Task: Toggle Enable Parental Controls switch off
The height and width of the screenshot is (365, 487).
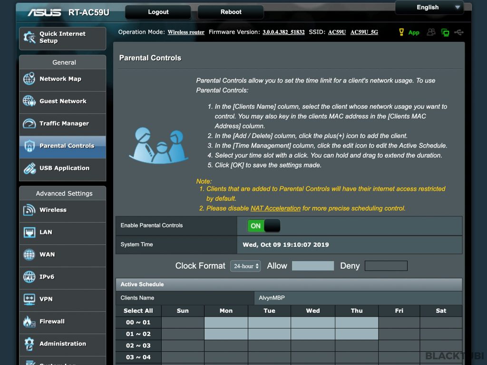Action: (x=263, y=226)
